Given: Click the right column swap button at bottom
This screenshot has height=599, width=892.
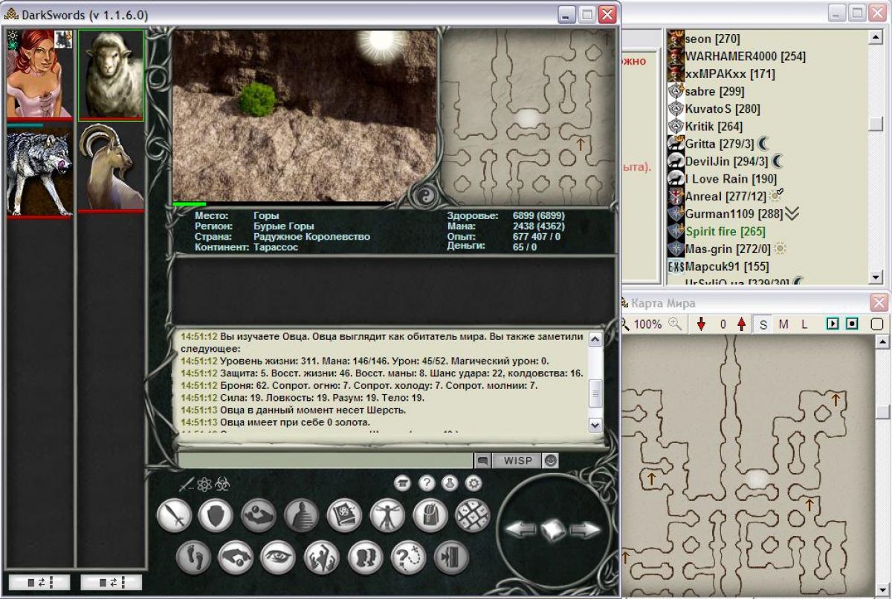Looking at the screenshot, I should click(111, 582).
